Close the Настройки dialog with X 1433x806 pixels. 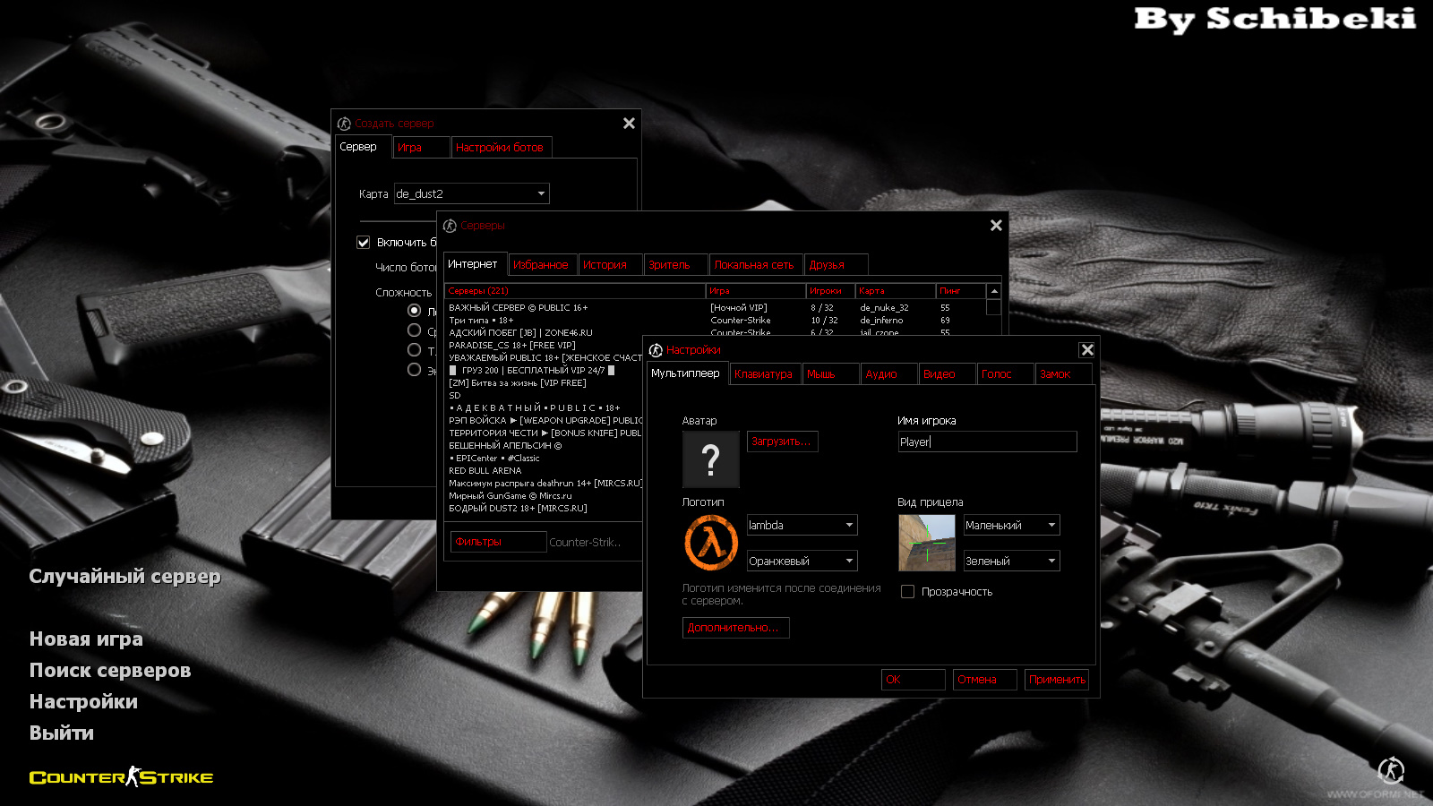point(1086,350)
